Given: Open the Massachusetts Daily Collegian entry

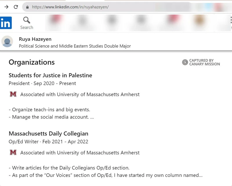Looking at the screenshot, I should (x=48, y=134).
